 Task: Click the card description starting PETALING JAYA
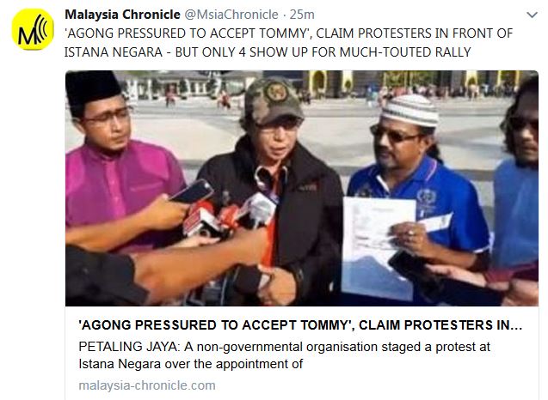[x=284, y=347]
